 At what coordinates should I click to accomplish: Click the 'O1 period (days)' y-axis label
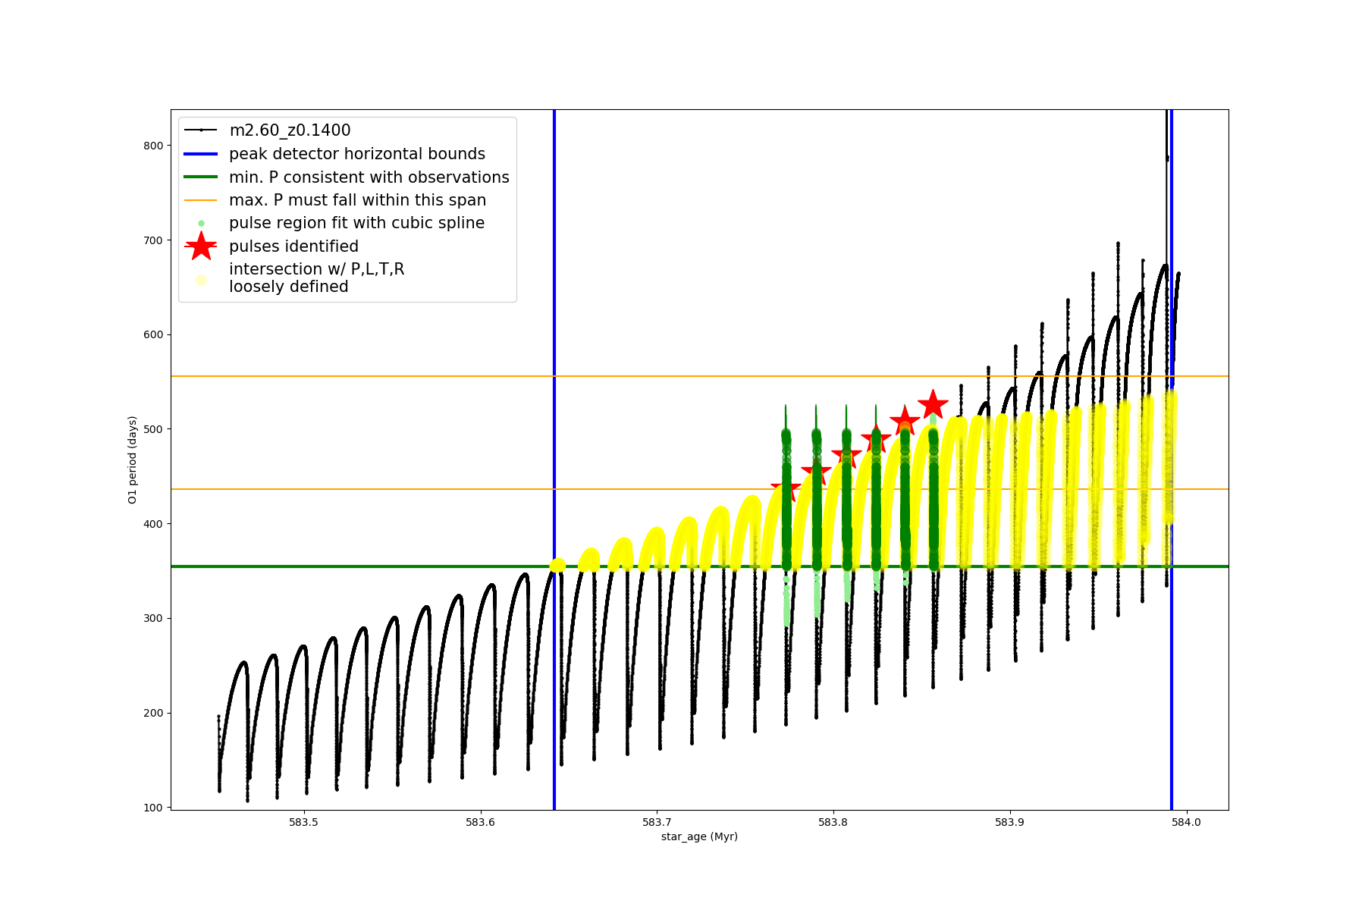tap(132, 460)
